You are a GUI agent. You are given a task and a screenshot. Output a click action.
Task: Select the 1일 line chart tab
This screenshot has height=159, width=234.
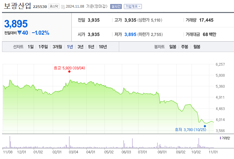30,47
